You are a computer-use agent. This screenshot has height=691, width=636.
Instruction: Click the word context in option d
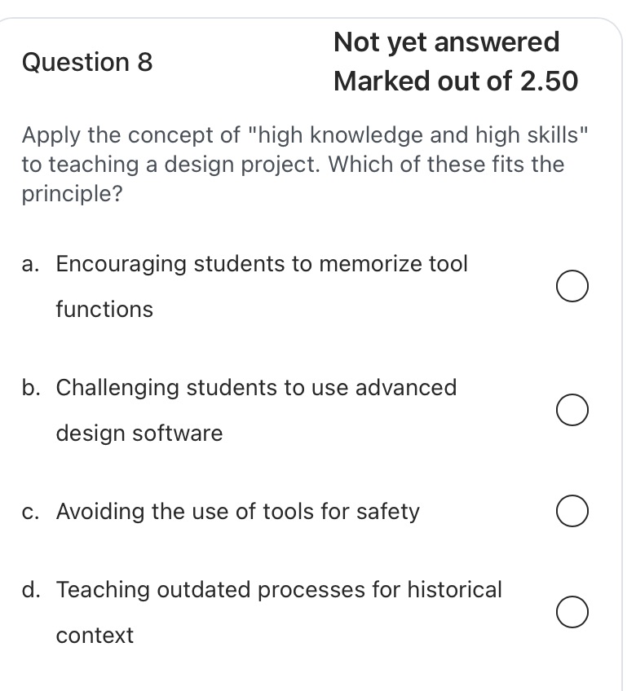point(95,636)
